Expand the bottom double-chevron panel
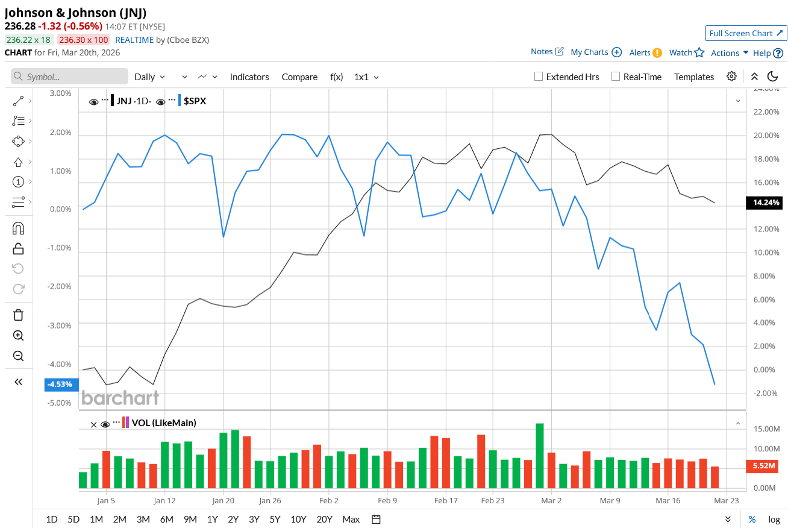 [728, 520]
